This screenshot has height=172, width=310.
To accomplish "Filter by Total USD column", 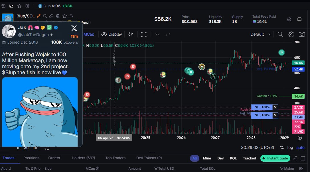I will click(x=164, y=169).
